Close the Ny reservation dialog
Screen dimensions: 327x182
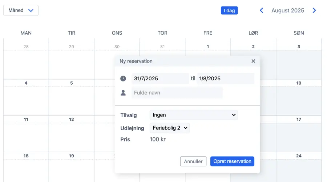[253, 61]
